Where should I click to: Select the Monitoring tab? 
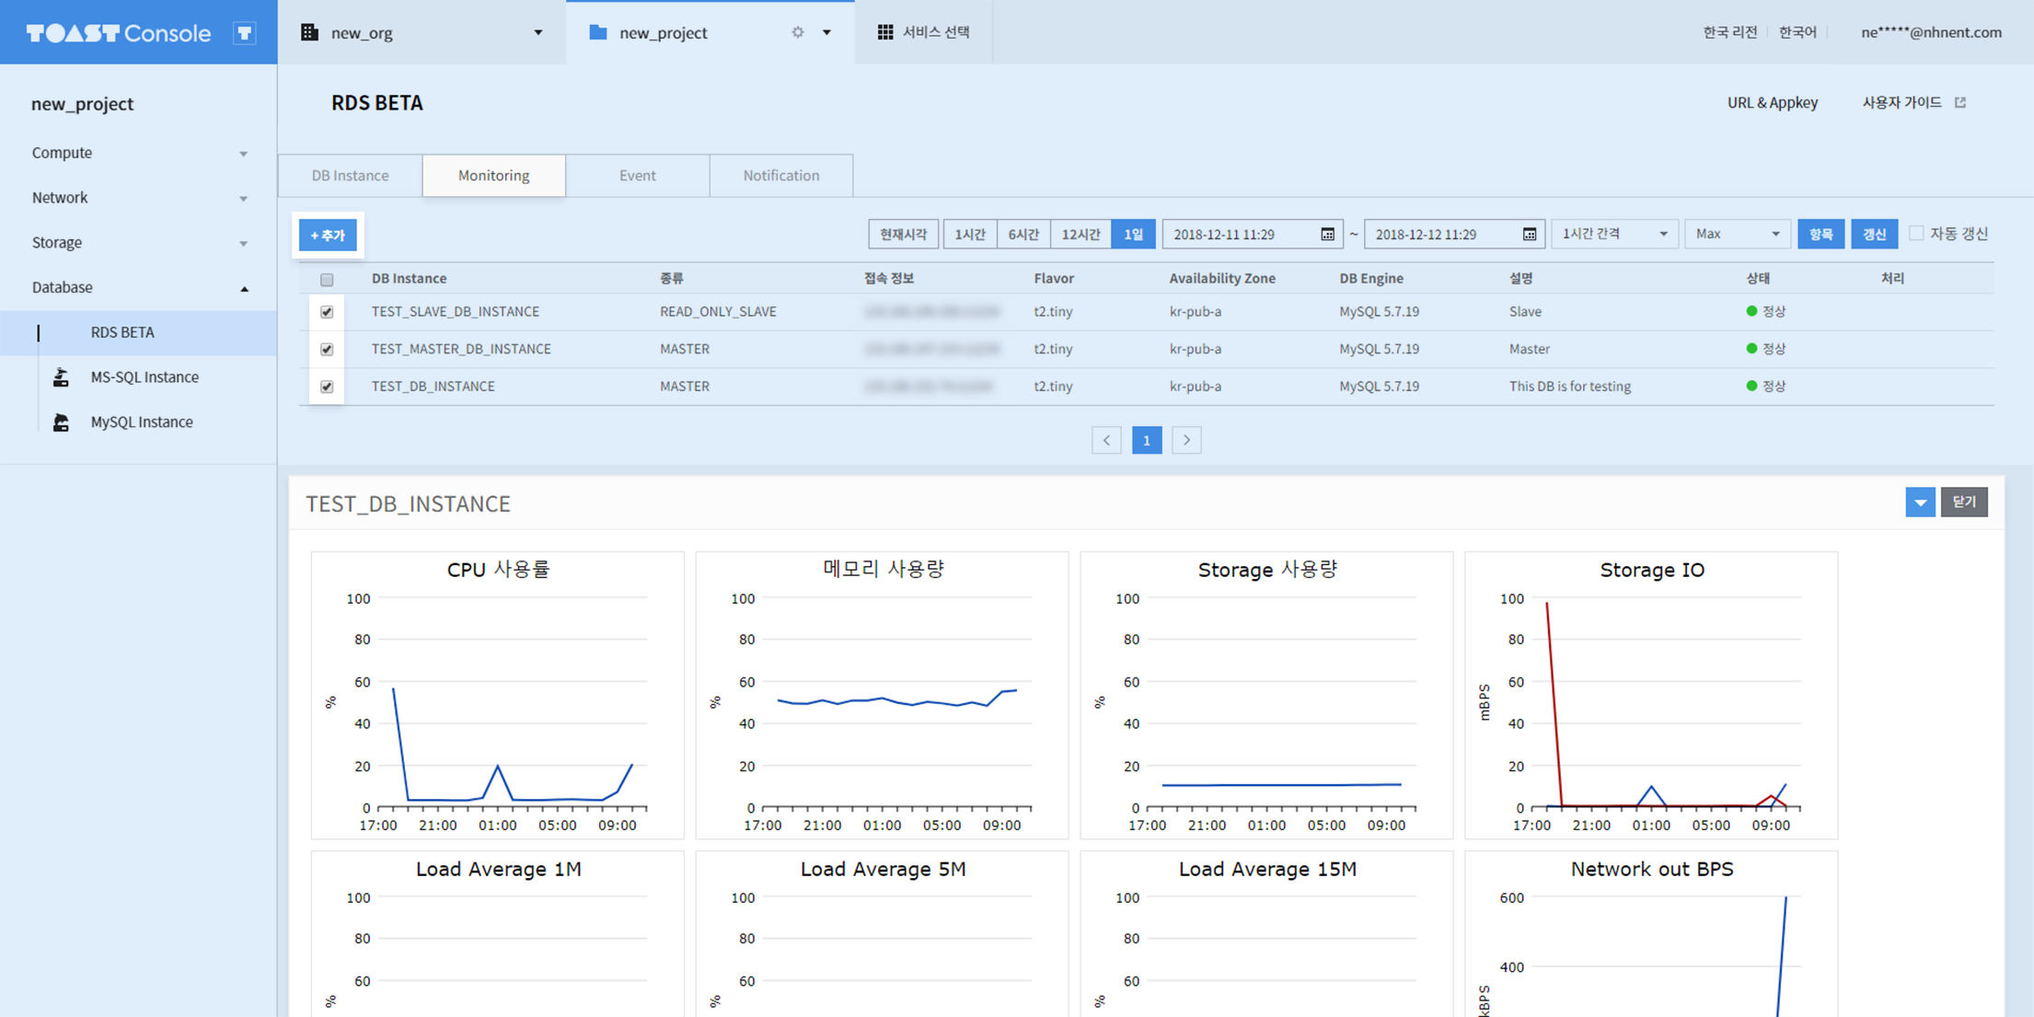click(x=494, y=176)
